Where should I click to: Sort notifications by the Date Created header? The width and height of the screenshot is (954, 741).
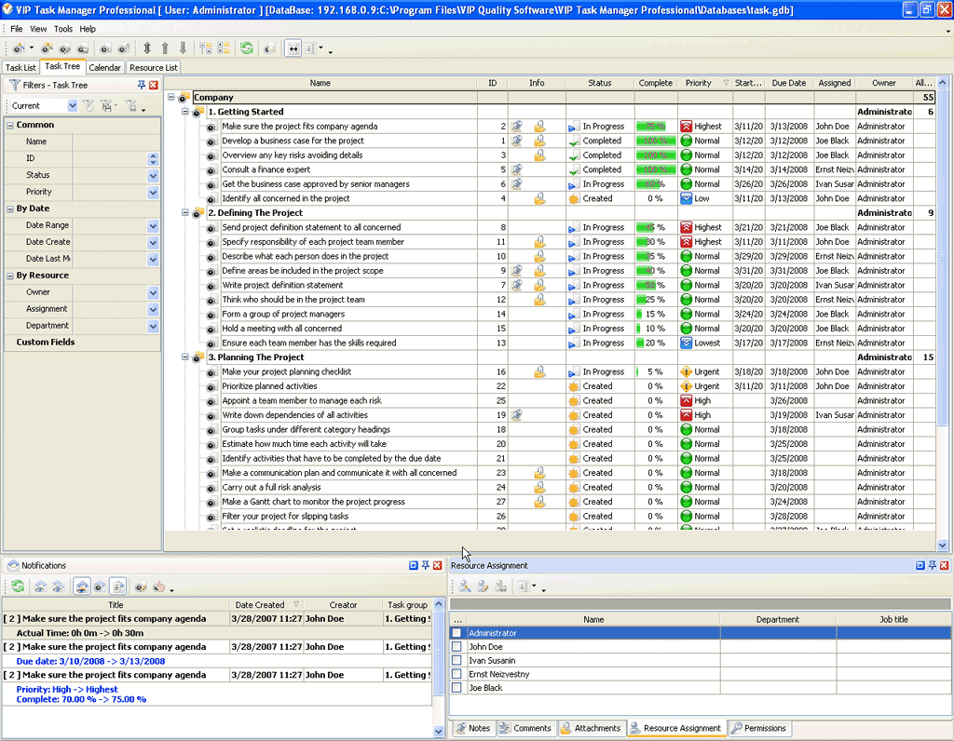point(266,605)
